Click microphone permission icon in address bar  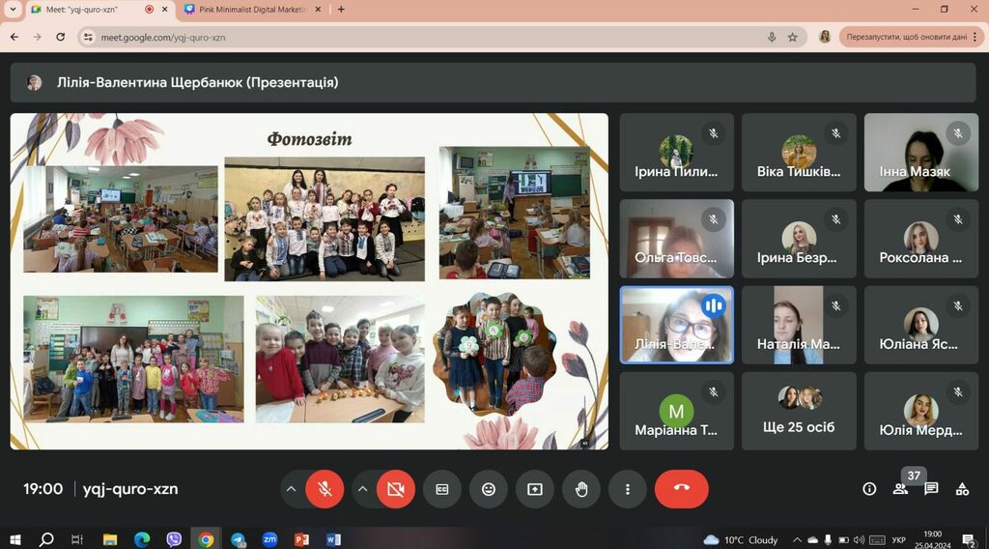[x=772, y=38]
